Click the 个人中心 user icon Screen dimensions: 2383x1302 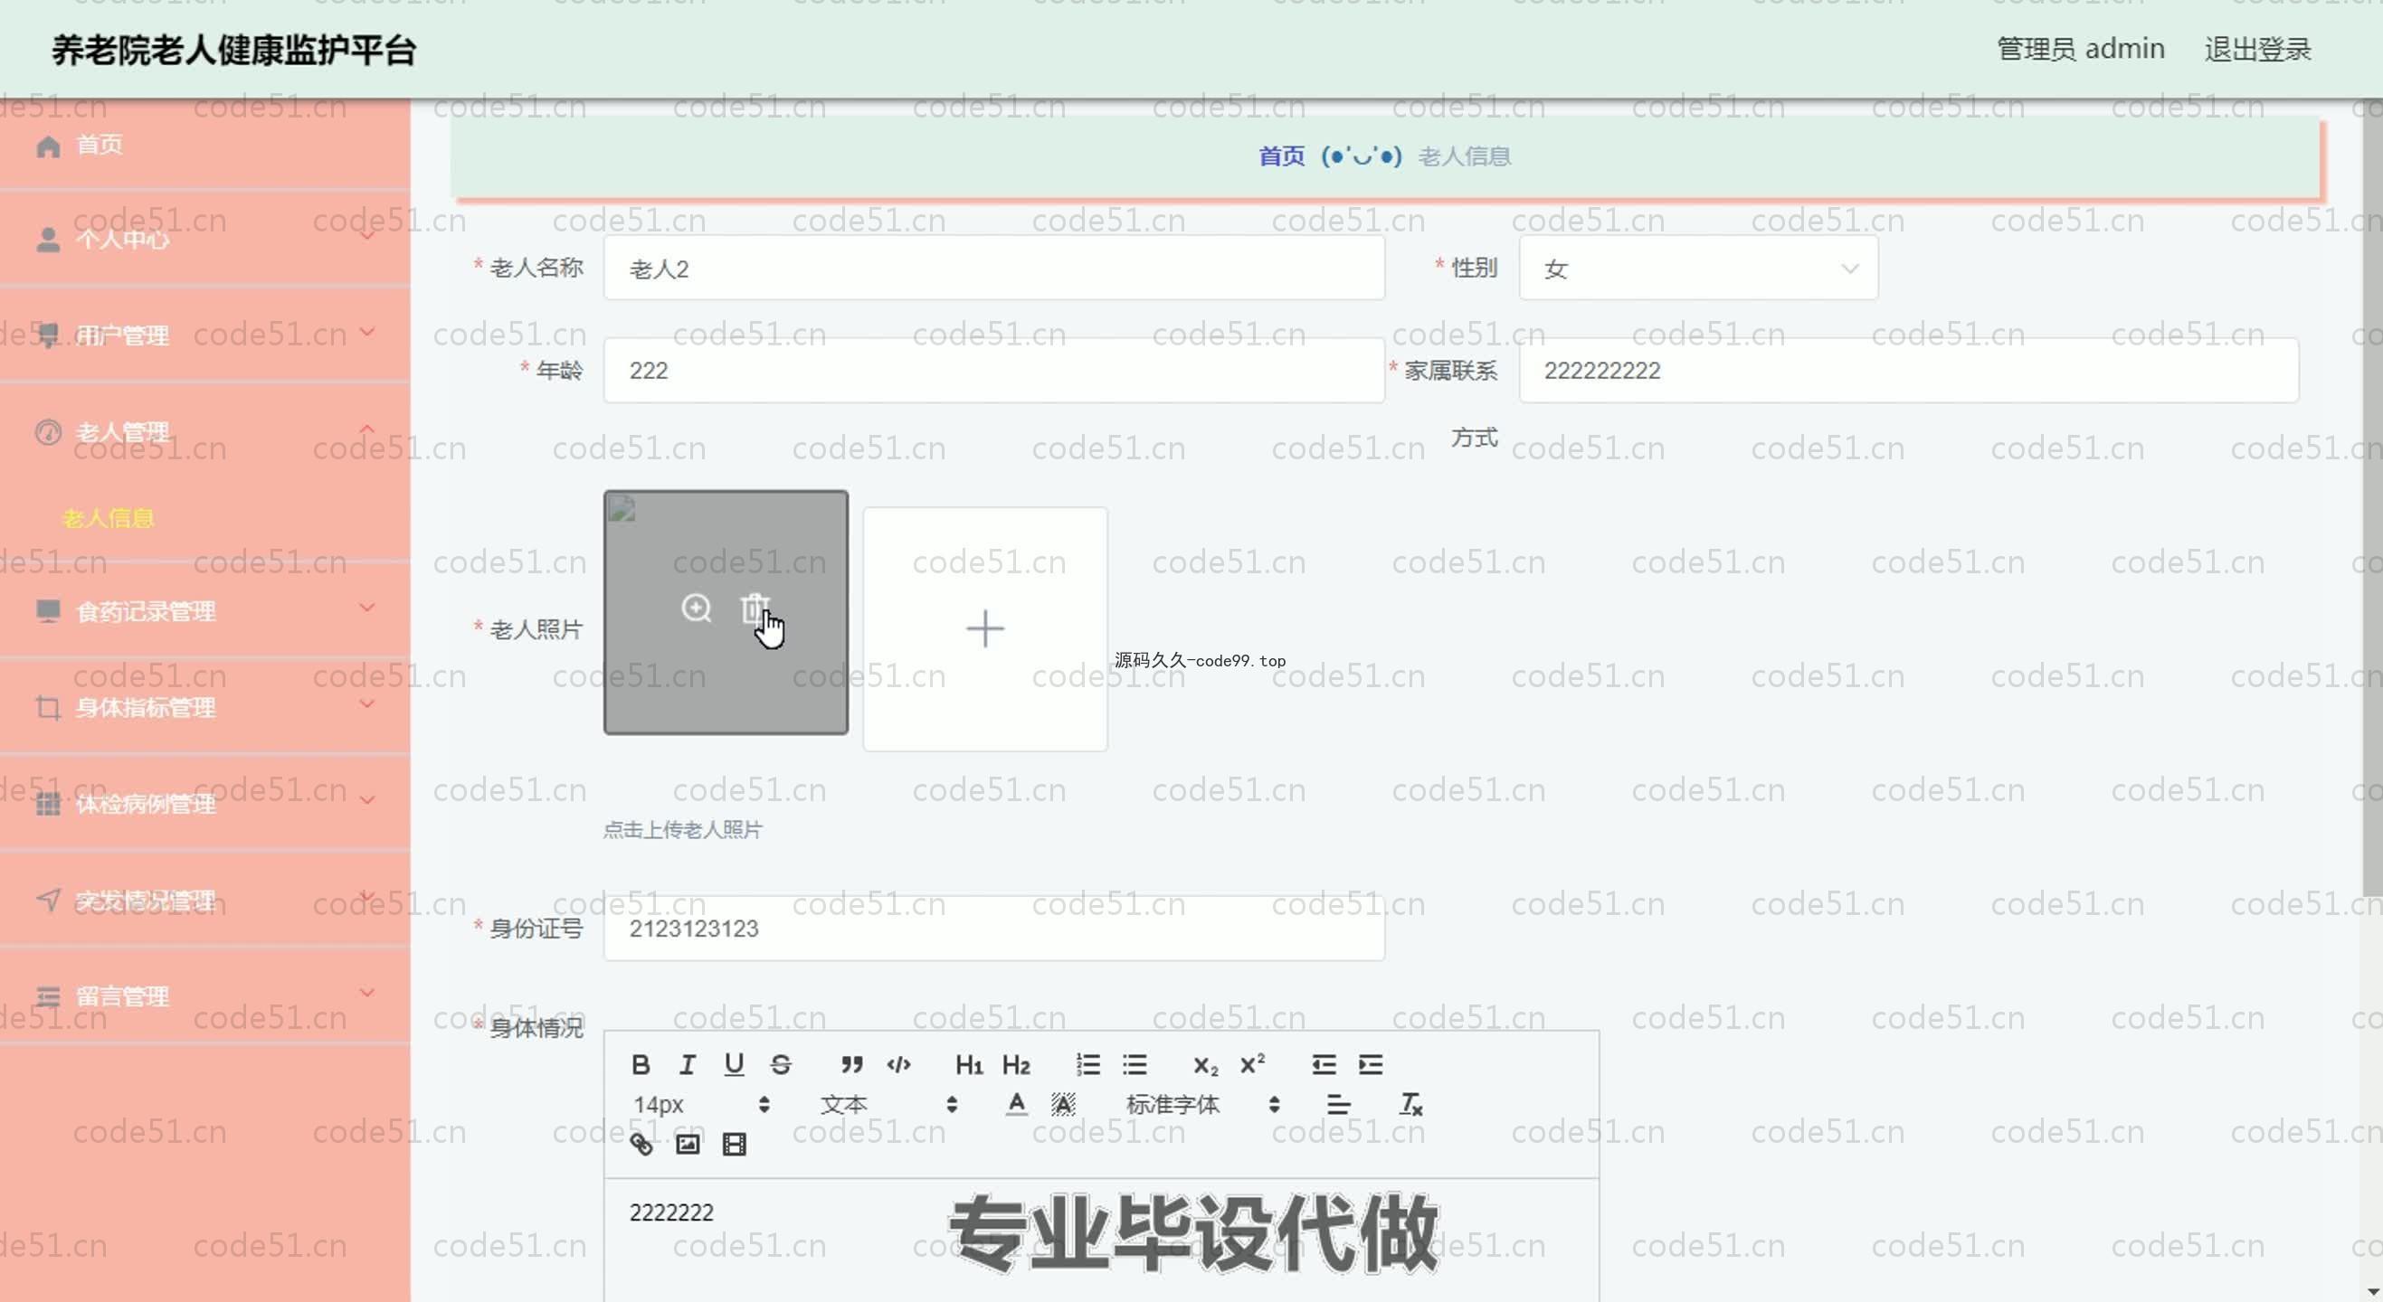click(48, 240)
